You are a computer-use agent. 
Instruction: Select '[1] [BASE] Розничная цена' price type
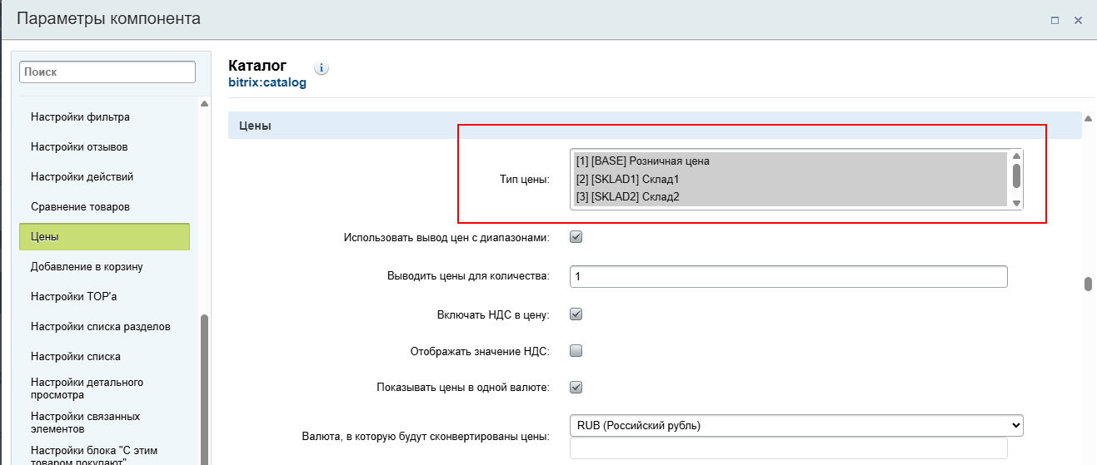(642, 161)
